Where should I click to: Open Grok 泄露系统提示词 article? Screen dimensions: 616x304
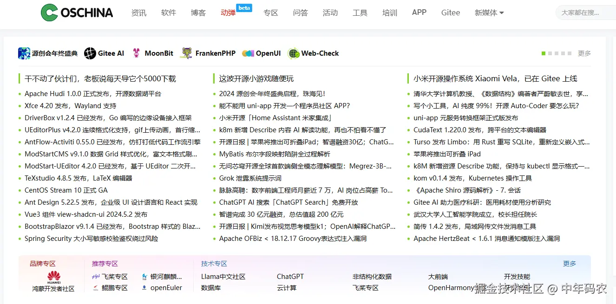[250, 178]
